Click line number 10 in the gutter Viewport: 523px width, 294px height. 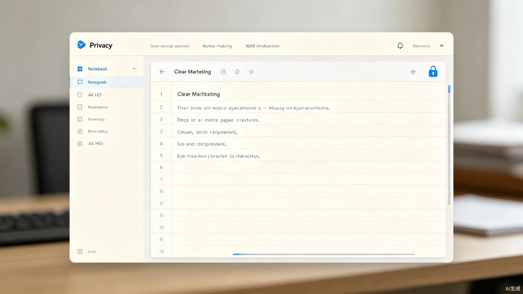coord(161,191)
